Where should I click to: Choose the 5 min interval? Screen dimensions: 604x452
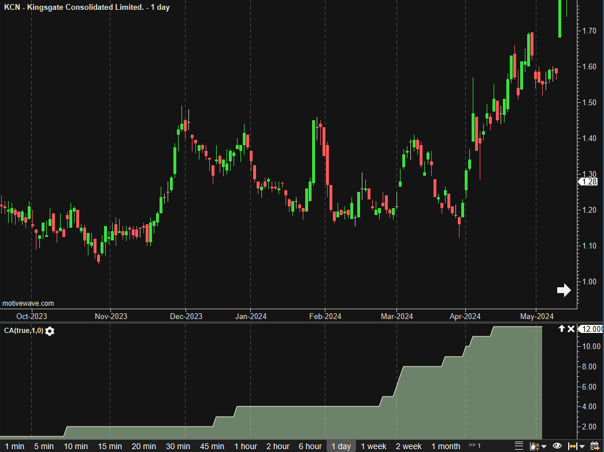tap(43, 446)
